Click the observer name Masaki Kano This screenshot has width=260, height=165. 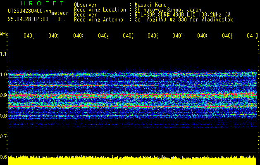pos(150,5)
